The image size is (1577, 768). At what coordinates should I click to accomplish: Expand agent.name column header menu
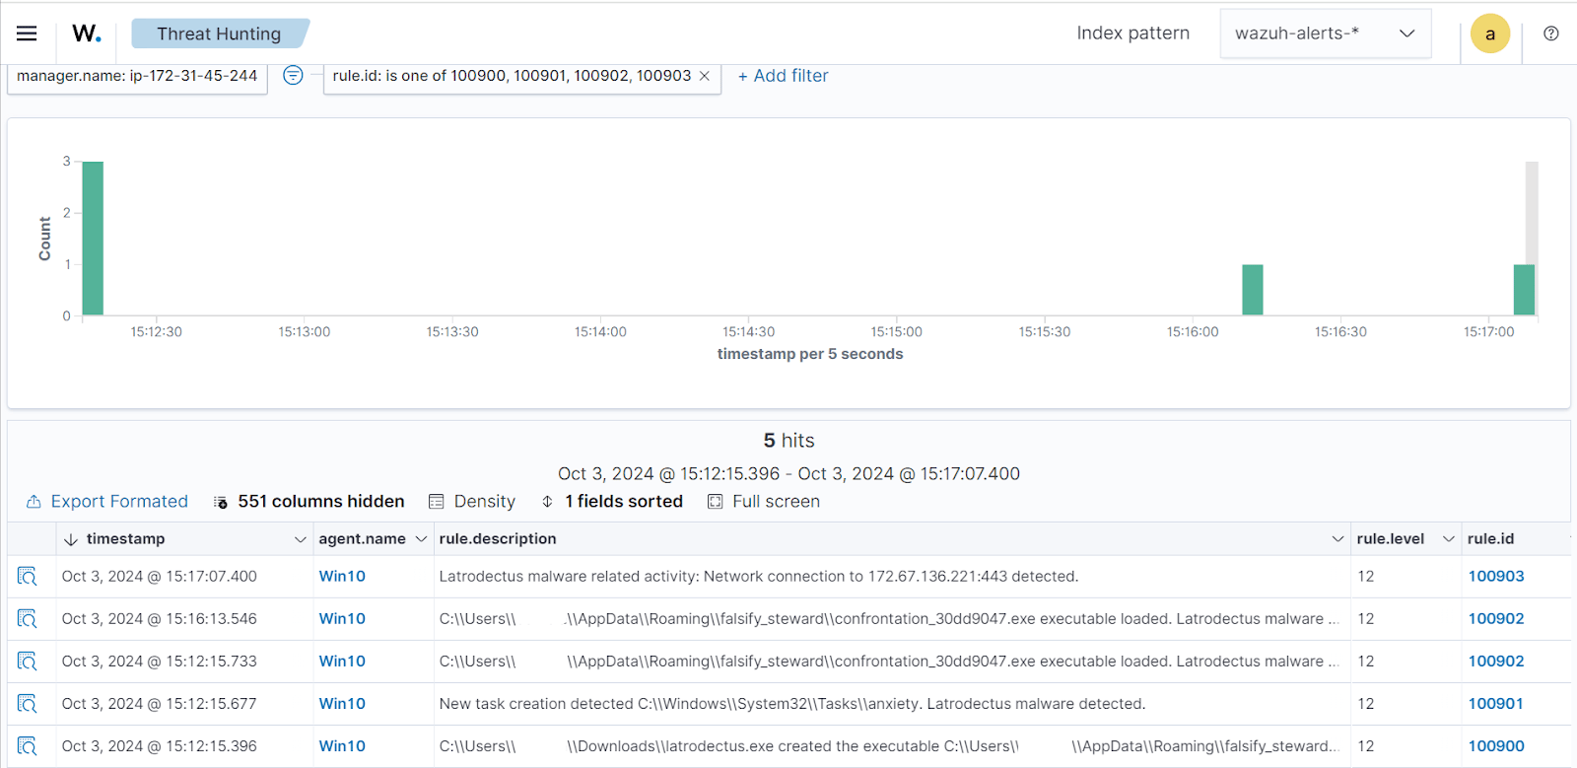pos(421,539)
